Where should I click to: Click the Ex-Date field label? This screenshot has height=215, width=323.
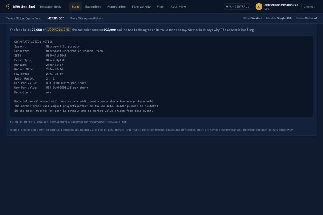pyautogui.click(x=21, y=65)
